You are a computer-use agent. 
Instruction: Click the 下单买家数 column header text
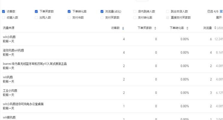point(145,28)
